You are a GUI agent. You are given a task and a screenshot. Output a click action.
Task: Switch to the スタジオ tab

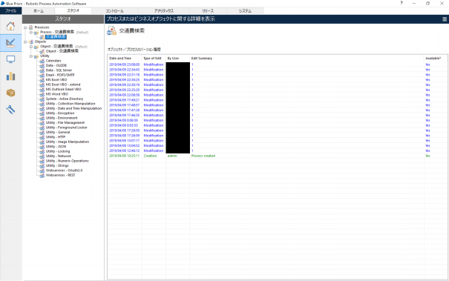tap(73, 10)
